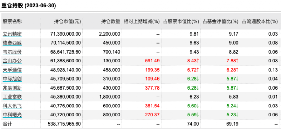Select the 科大讯飞 stock link

pyautogui.click(x=12, y=106)
